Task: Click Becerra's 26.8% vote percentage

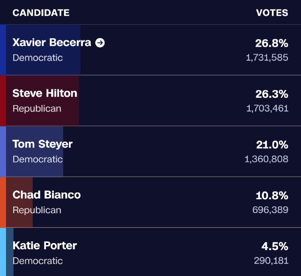Action: [272, 43]
